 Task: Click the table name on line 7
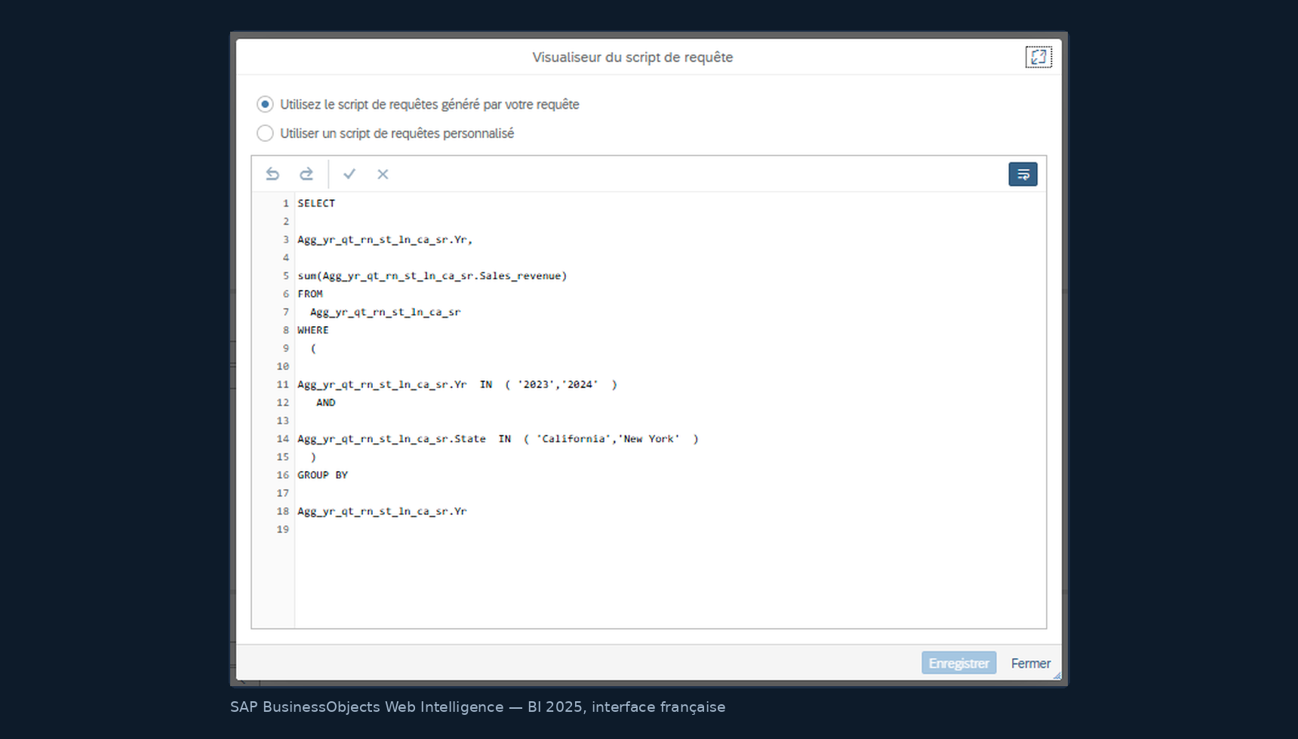coord(386,312)
